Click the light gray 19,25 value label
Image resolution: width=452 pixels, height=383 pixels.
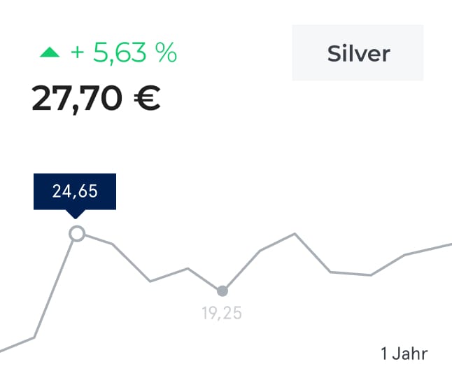point(222,313)
